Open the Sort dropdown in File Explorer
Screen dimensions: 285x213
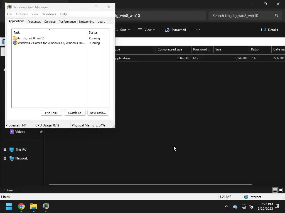coord(123,30)
